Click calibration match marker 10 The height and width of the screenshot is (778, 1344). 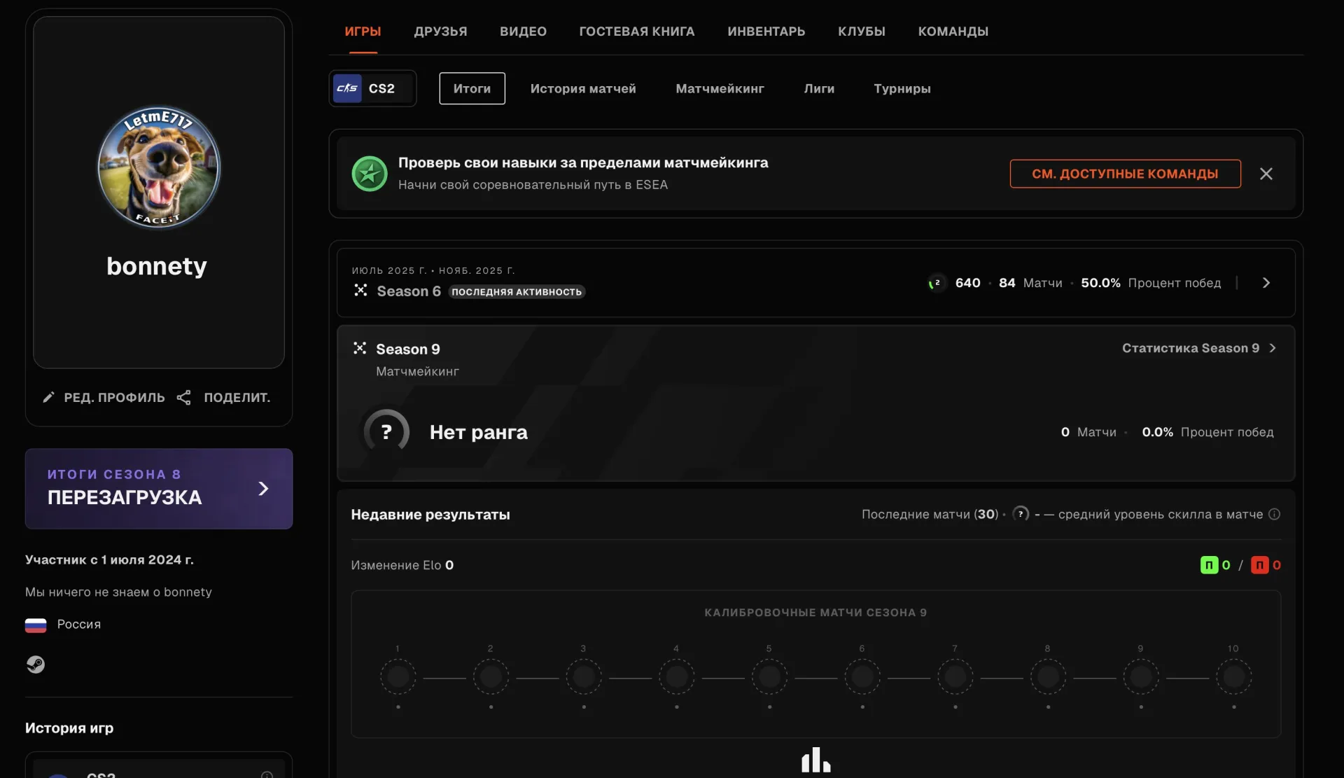click(1233, 677)
